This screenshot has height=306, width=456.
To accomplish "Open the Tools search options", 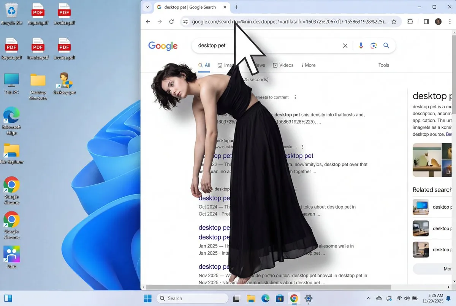I will (x=383, y=65).
